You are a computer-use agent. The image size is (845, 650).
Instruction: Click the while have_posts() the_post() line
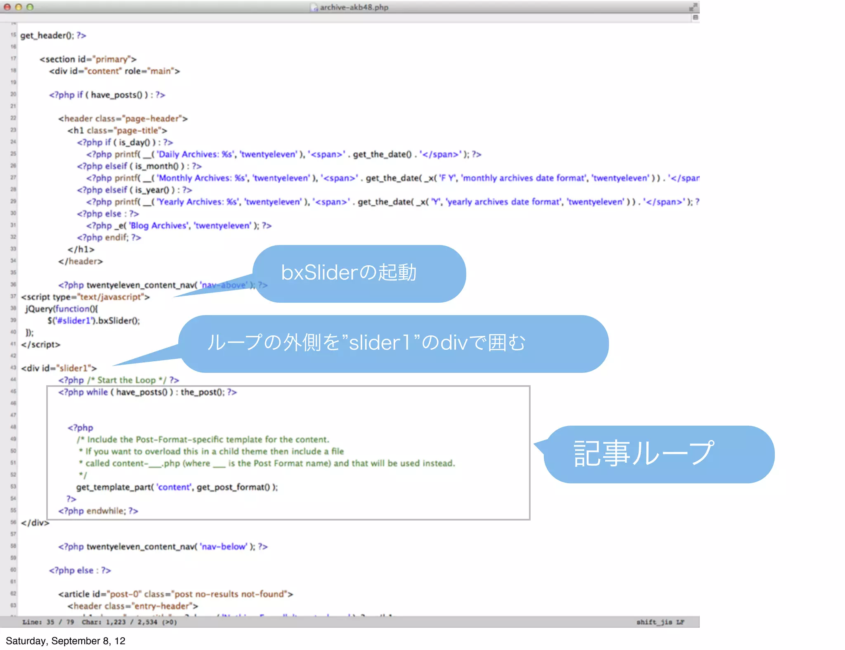coord(147,392)
